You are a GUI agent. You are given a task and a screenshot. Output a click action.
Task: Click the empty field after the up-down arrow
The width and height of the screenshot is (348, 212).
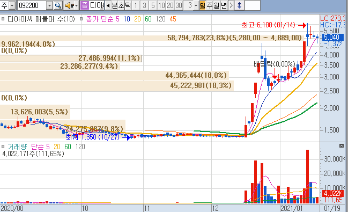coord(253,5)
